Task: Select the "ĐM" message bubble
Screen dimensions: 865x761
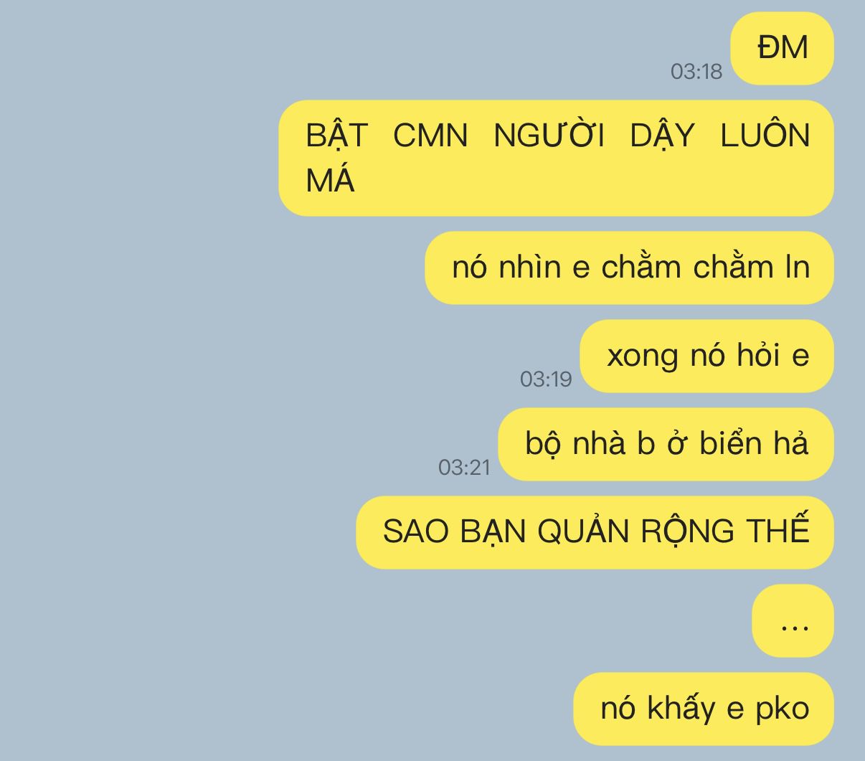Action: [x=782, y=49]
